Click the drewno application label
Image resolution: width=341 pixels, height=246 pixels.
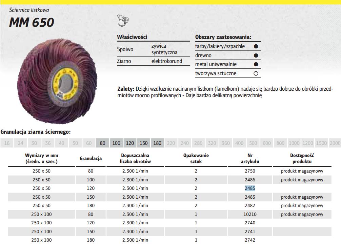click(203, 55)
